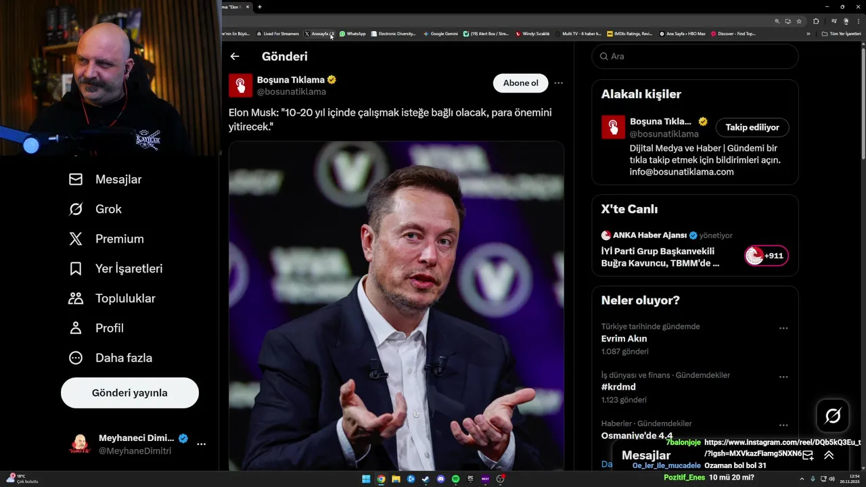Viewport: 866px width, 487px height.
Task: Open Discord from taskbar
Action: click(x=440, y=479)
